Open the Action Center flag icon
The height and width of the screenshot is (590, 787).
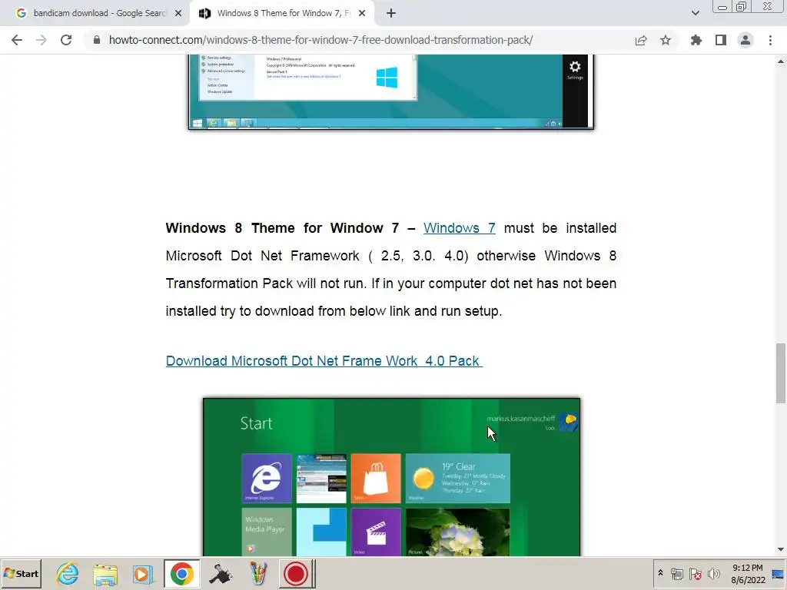point(695,573)
